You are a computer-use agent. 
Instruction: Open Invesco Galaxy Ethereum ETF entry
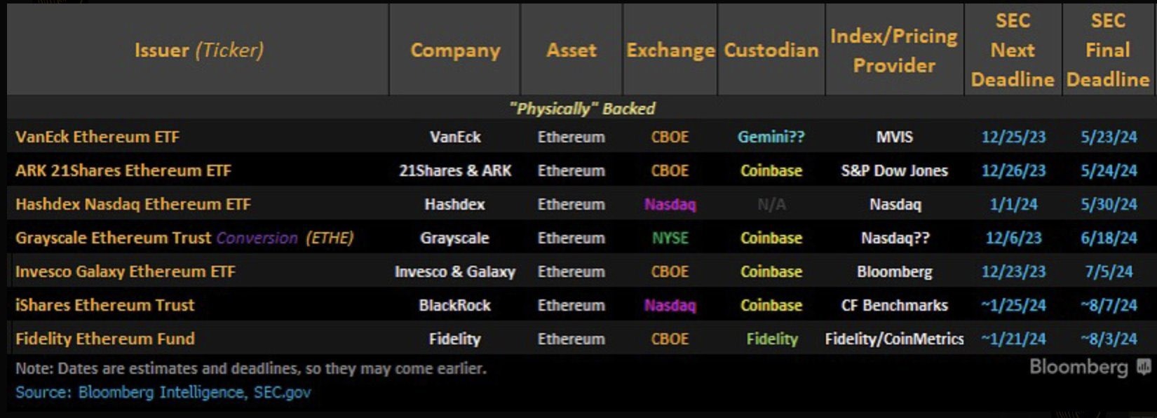click(x=126, y=271)
